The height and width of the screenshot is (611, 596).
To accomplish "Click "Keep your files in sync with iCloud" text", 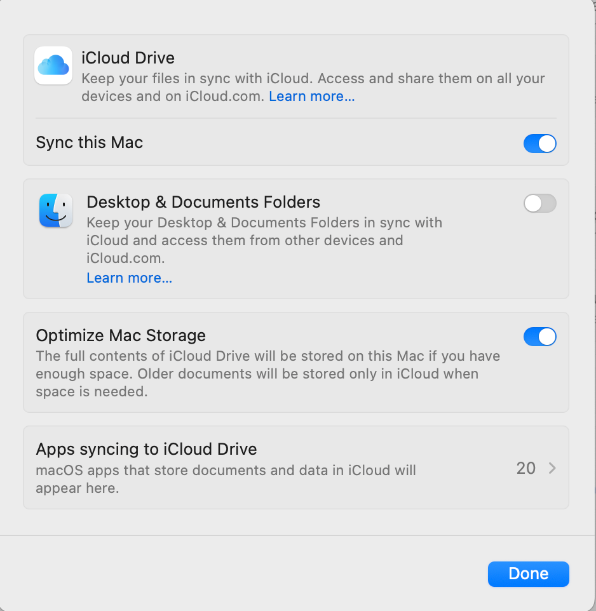I will pyautogui.click(x=313, y=87).
